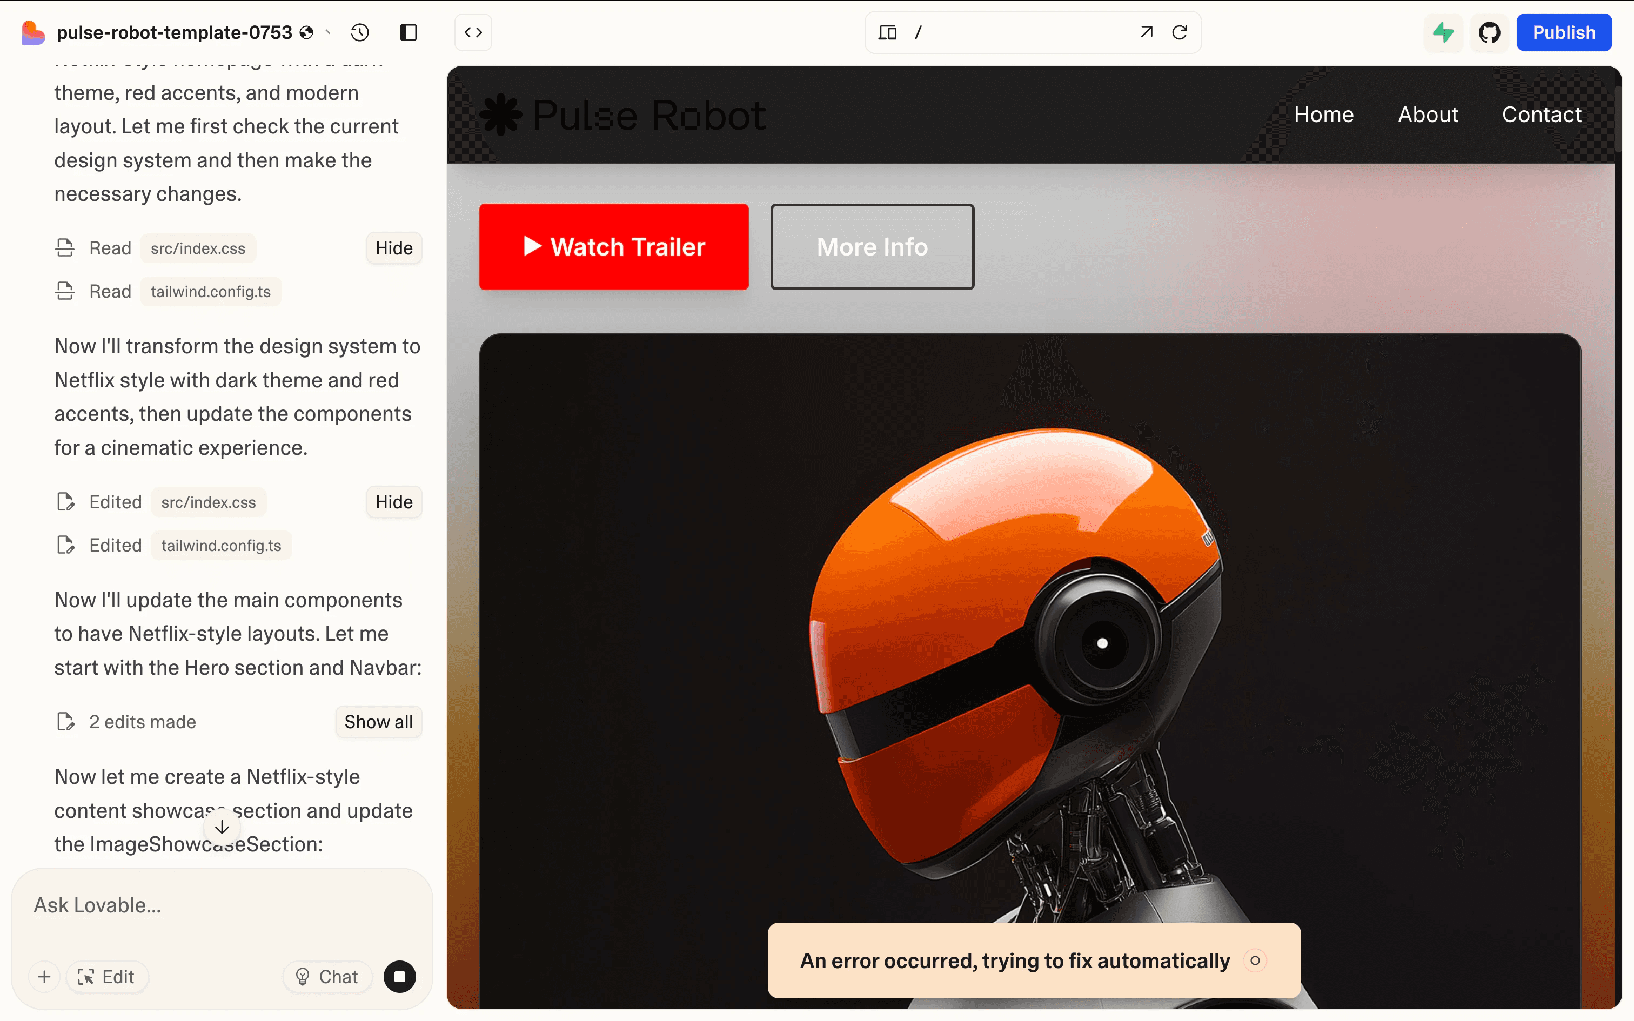Image resolution: width=1634 pixels, height=1021 pixels.
Task: Click the spinner in error notification
Action: coord(1255,961)
